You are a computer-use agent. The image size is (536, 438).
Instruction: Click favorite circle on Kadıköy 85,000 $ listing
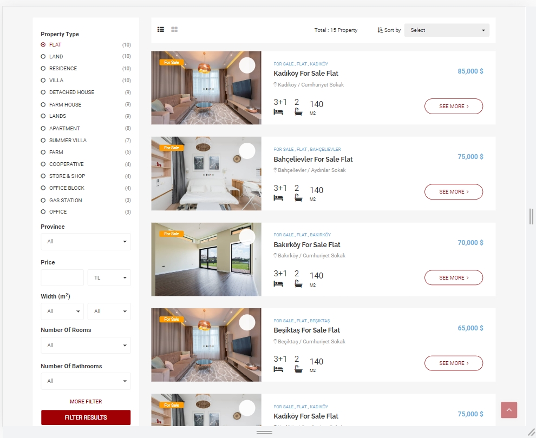[x=247, y=65]
